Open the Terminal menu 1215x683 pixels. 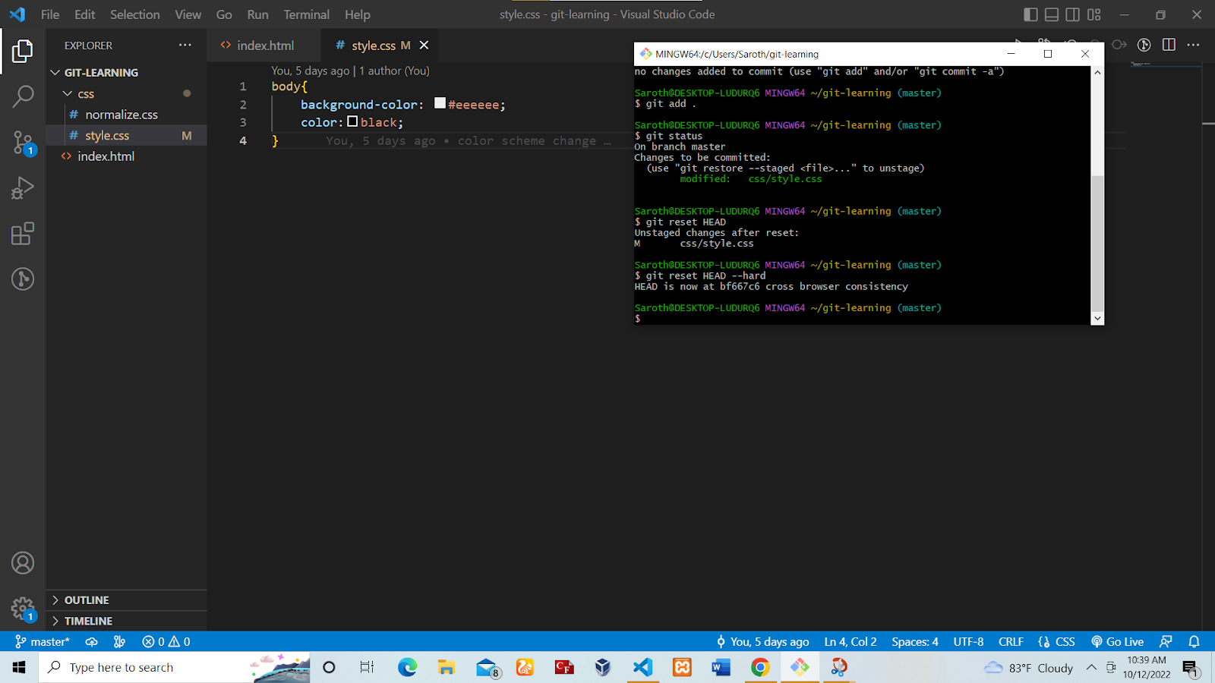(306, 14)
